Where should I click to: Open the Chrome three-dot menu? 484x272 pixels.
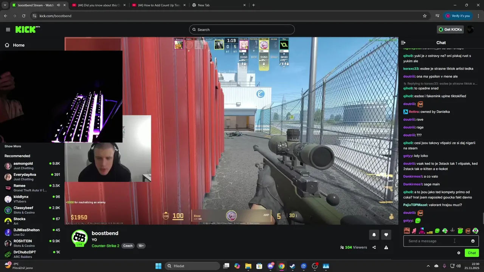(478, 16)
